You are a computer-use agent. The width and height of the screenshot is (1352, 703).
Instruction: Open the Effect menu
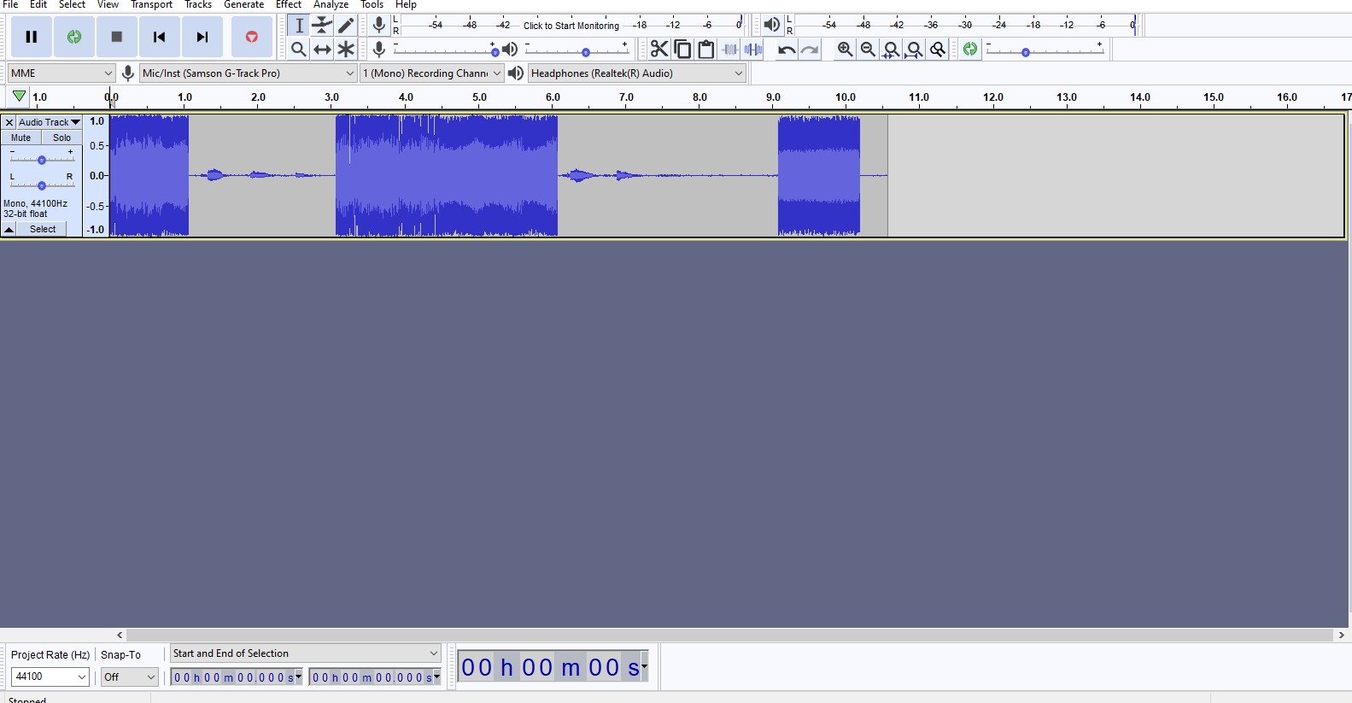coord(289,5)
